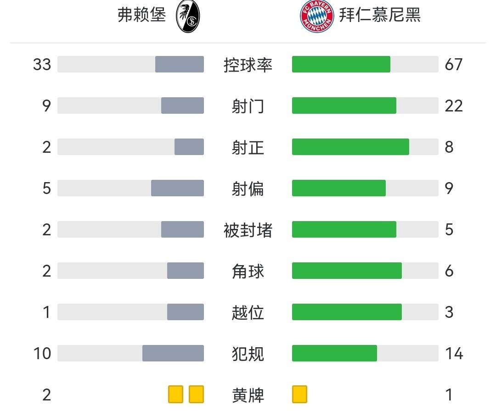Click Bayern's fouls count of 14

454,354
